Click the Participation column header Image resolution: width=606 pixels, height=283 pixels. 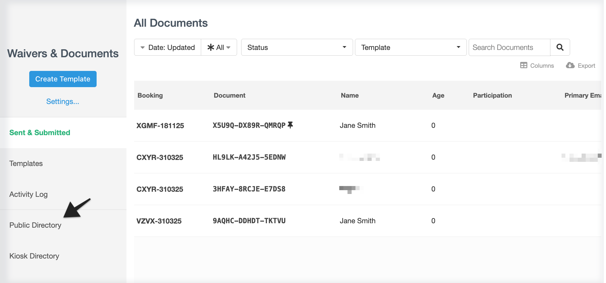click(492, 95)
